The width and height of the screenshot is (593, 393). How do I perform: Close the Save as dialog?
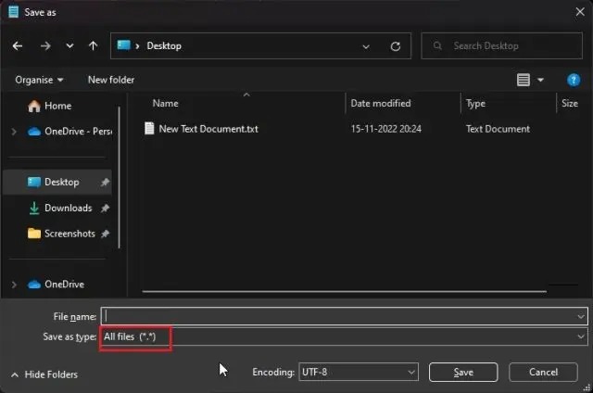(580, 12)
